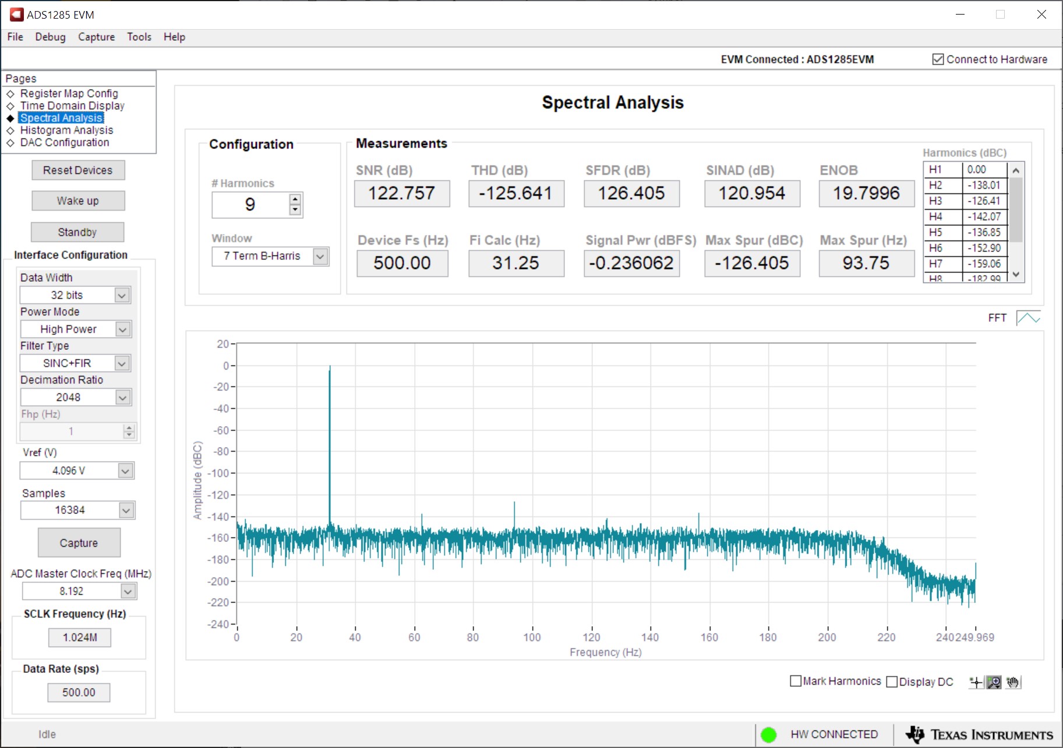
Task: Click the THD (dB) value field
Action: click(516, 193)
